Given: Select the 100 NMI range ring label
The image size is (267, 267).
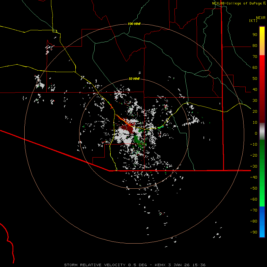Looking at the screenshot, I should 134,24.
